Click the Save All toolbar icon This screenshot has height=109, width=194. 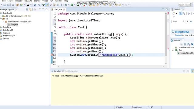pos(8,5)
